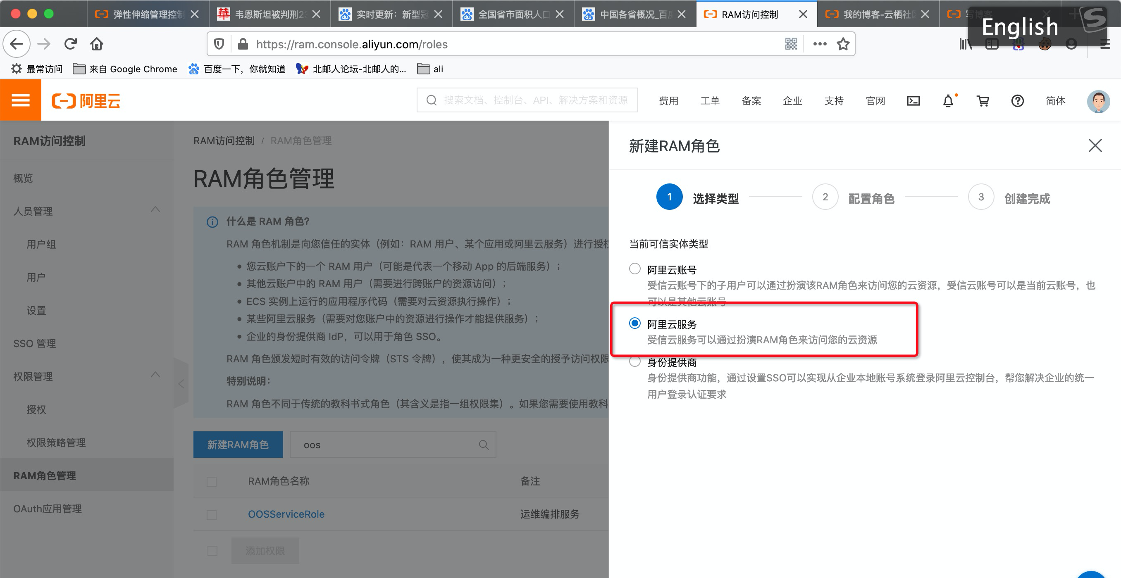Open 支持 in top navigation
1121x578 pixels.
(x=834, y=101)
